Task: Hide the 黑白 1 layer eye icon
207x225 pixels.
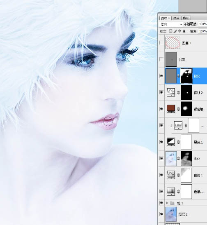Action: (161, 142)
